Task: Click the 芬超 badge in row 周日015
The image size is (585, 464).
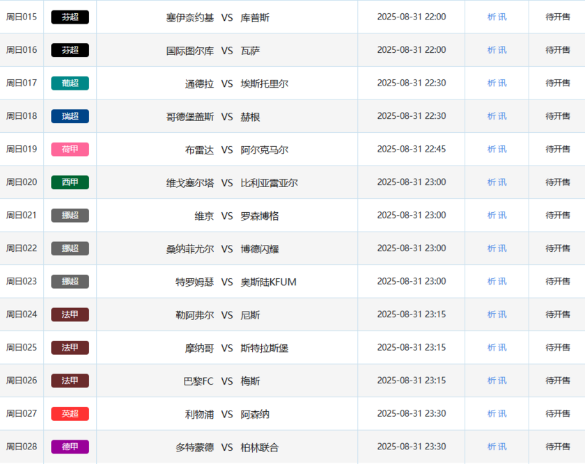Action: click(70, 17)
